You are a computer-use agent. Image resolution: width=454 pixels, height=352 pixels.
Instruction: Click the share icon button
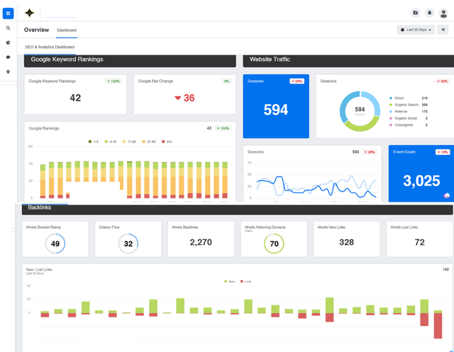(x=443, y=30)
